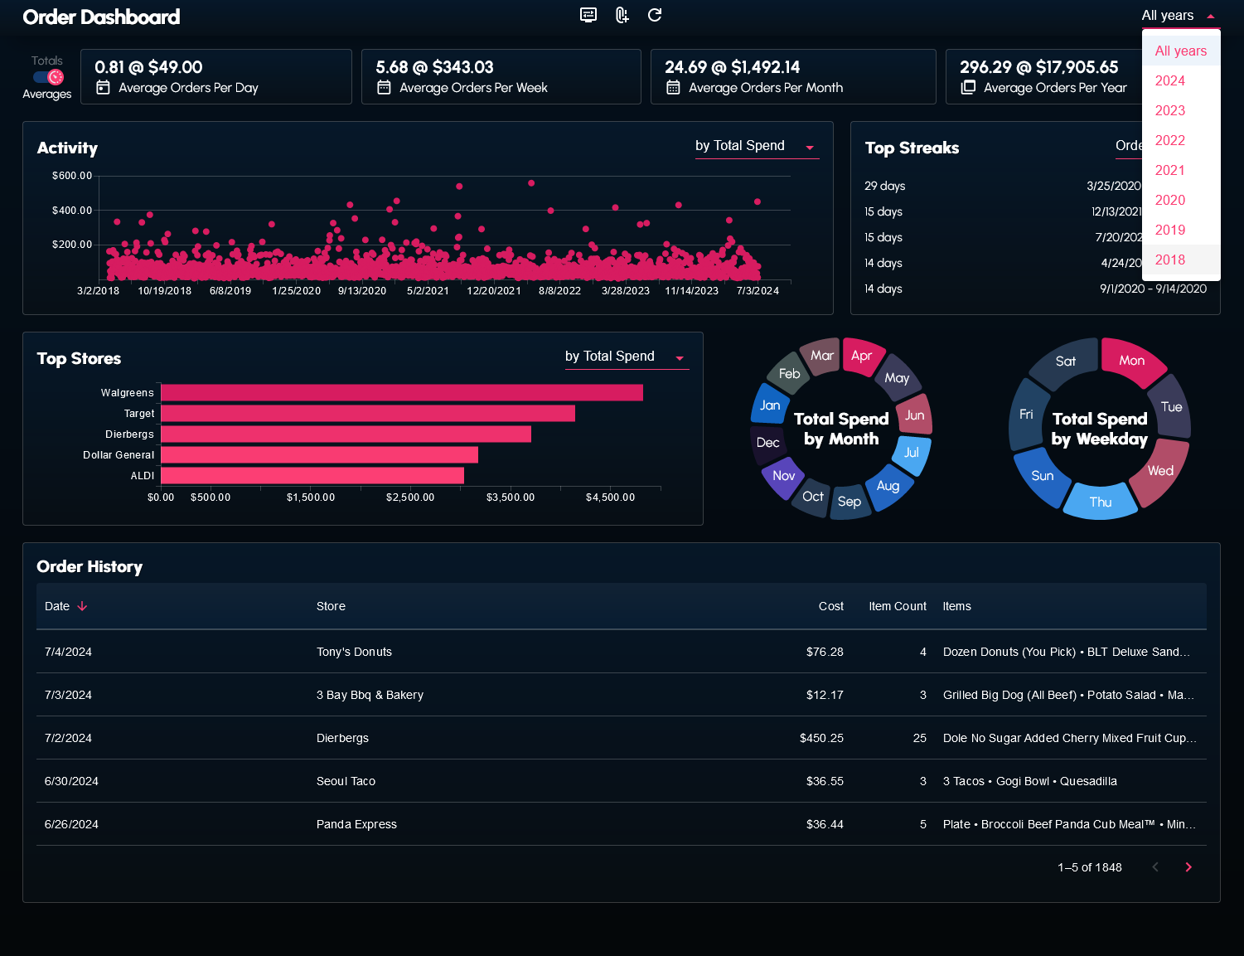Click the Store column header
Image resolution: width=1244 pixels, height=956 pixels.
[331, 606]
